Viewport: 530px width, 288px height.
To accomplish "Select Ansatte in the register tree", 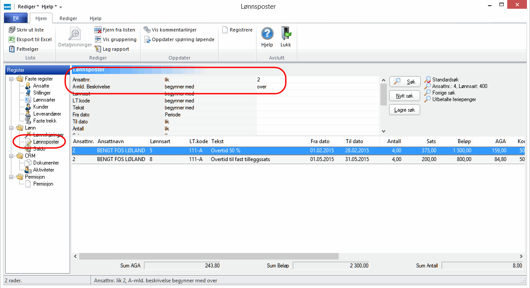I will point(41,86).
